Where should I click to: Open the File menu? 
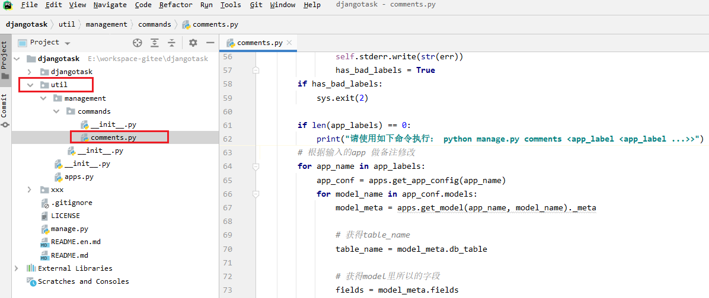click(x=30, y=5)
